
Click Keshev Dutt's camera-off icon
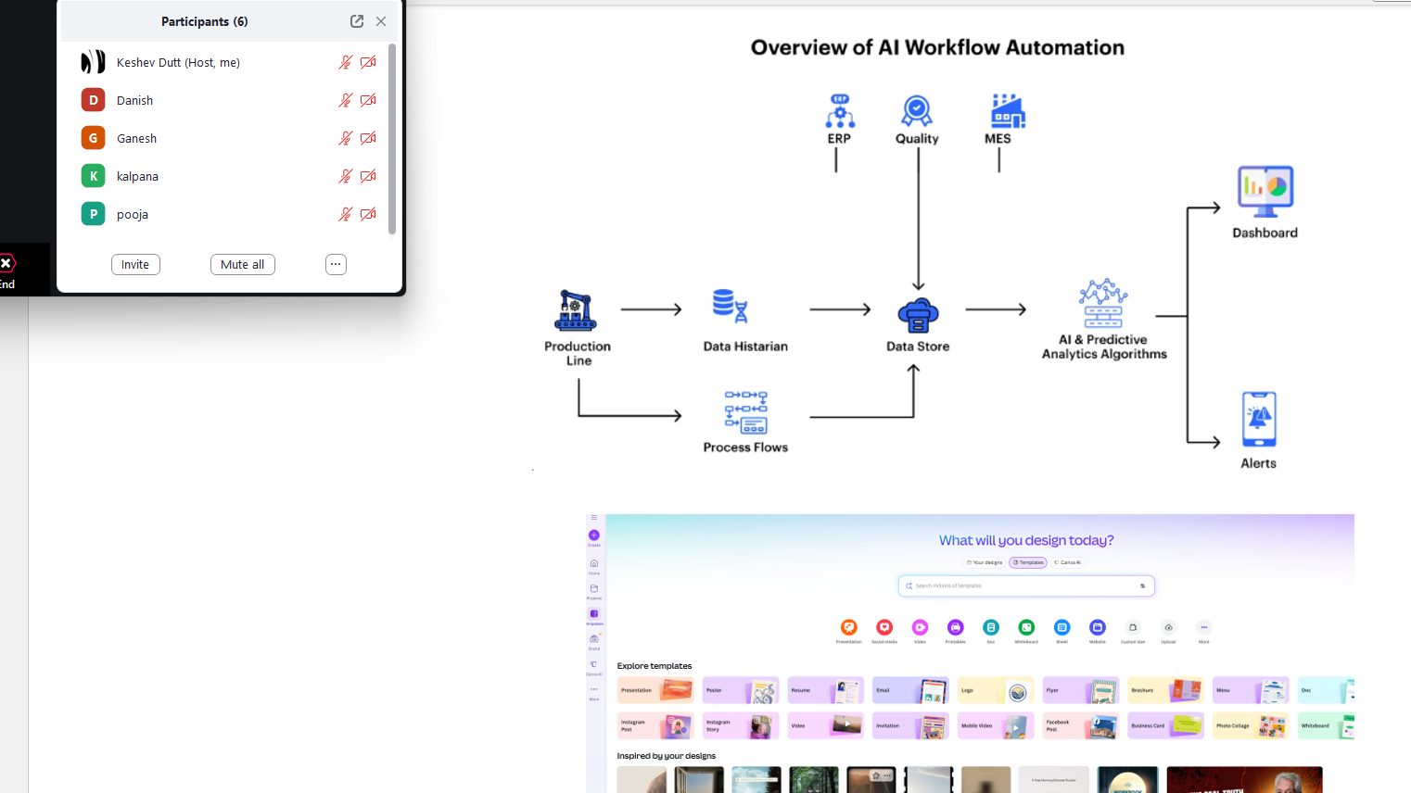click(x=368, y=62)
